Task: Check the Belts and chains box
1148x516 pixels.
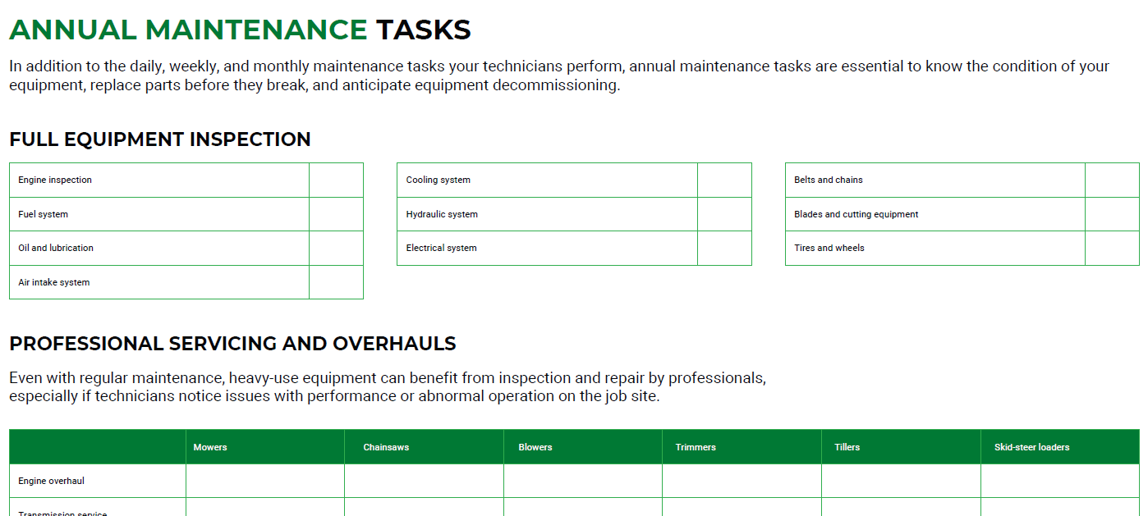Action: [1113, 180]
